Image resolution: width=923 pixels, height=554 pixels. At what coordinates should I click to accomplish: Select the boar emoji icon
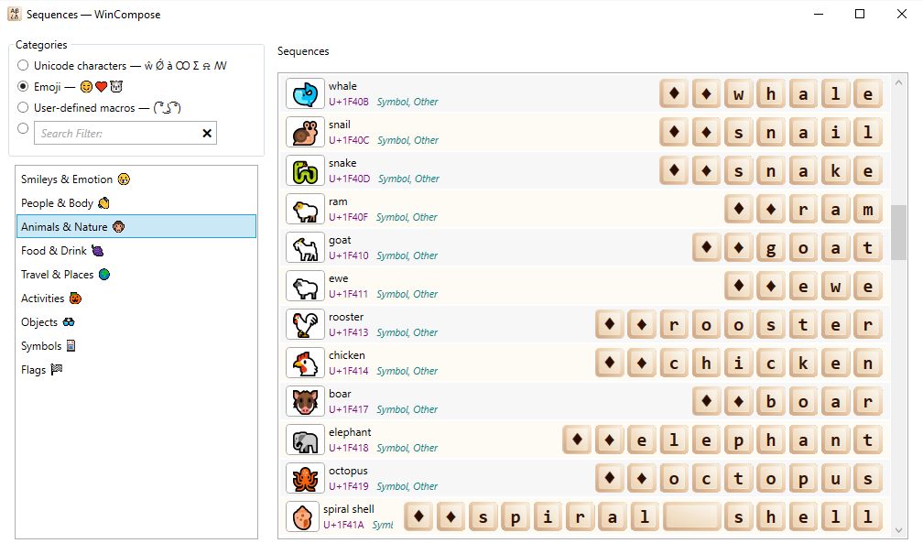pyautogui.click(x=305, y=401)
